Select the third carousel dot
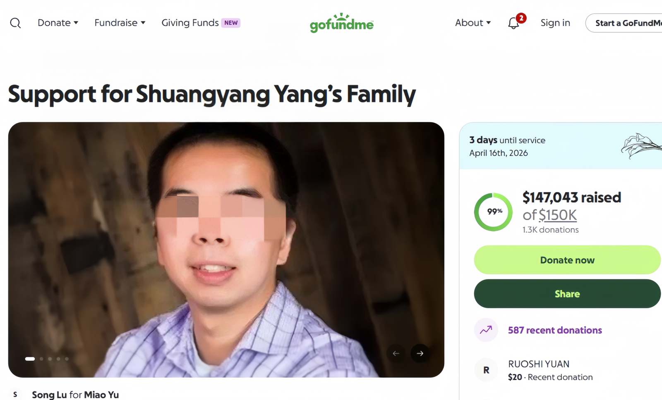 point(50,359)
